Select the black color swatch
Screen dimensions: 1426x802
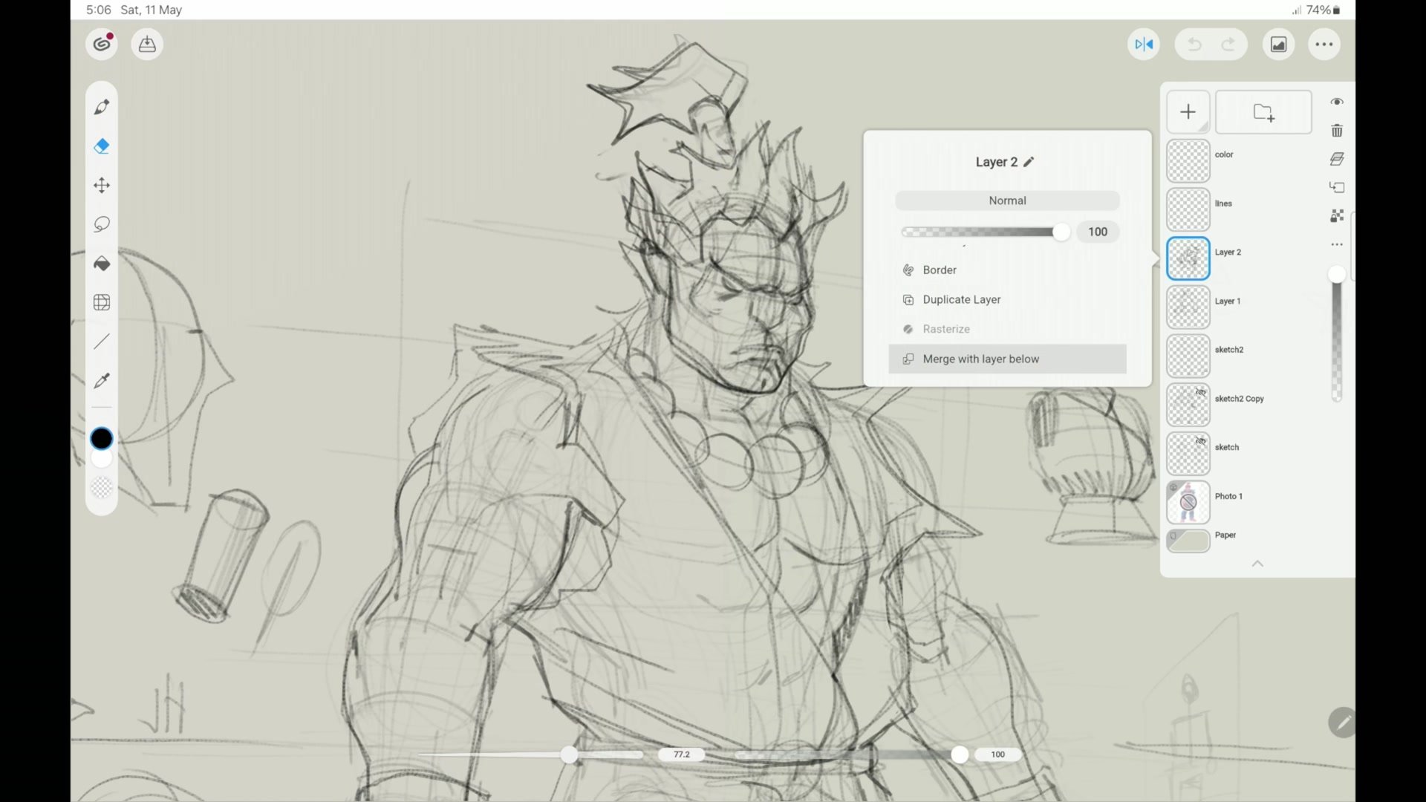click(102, 438)
